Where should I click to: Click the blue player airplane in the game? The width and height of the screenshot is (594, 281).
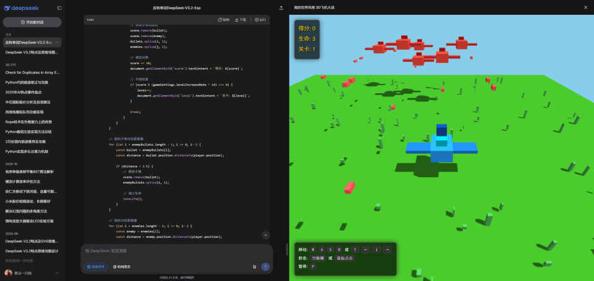[x=441, y=145]
